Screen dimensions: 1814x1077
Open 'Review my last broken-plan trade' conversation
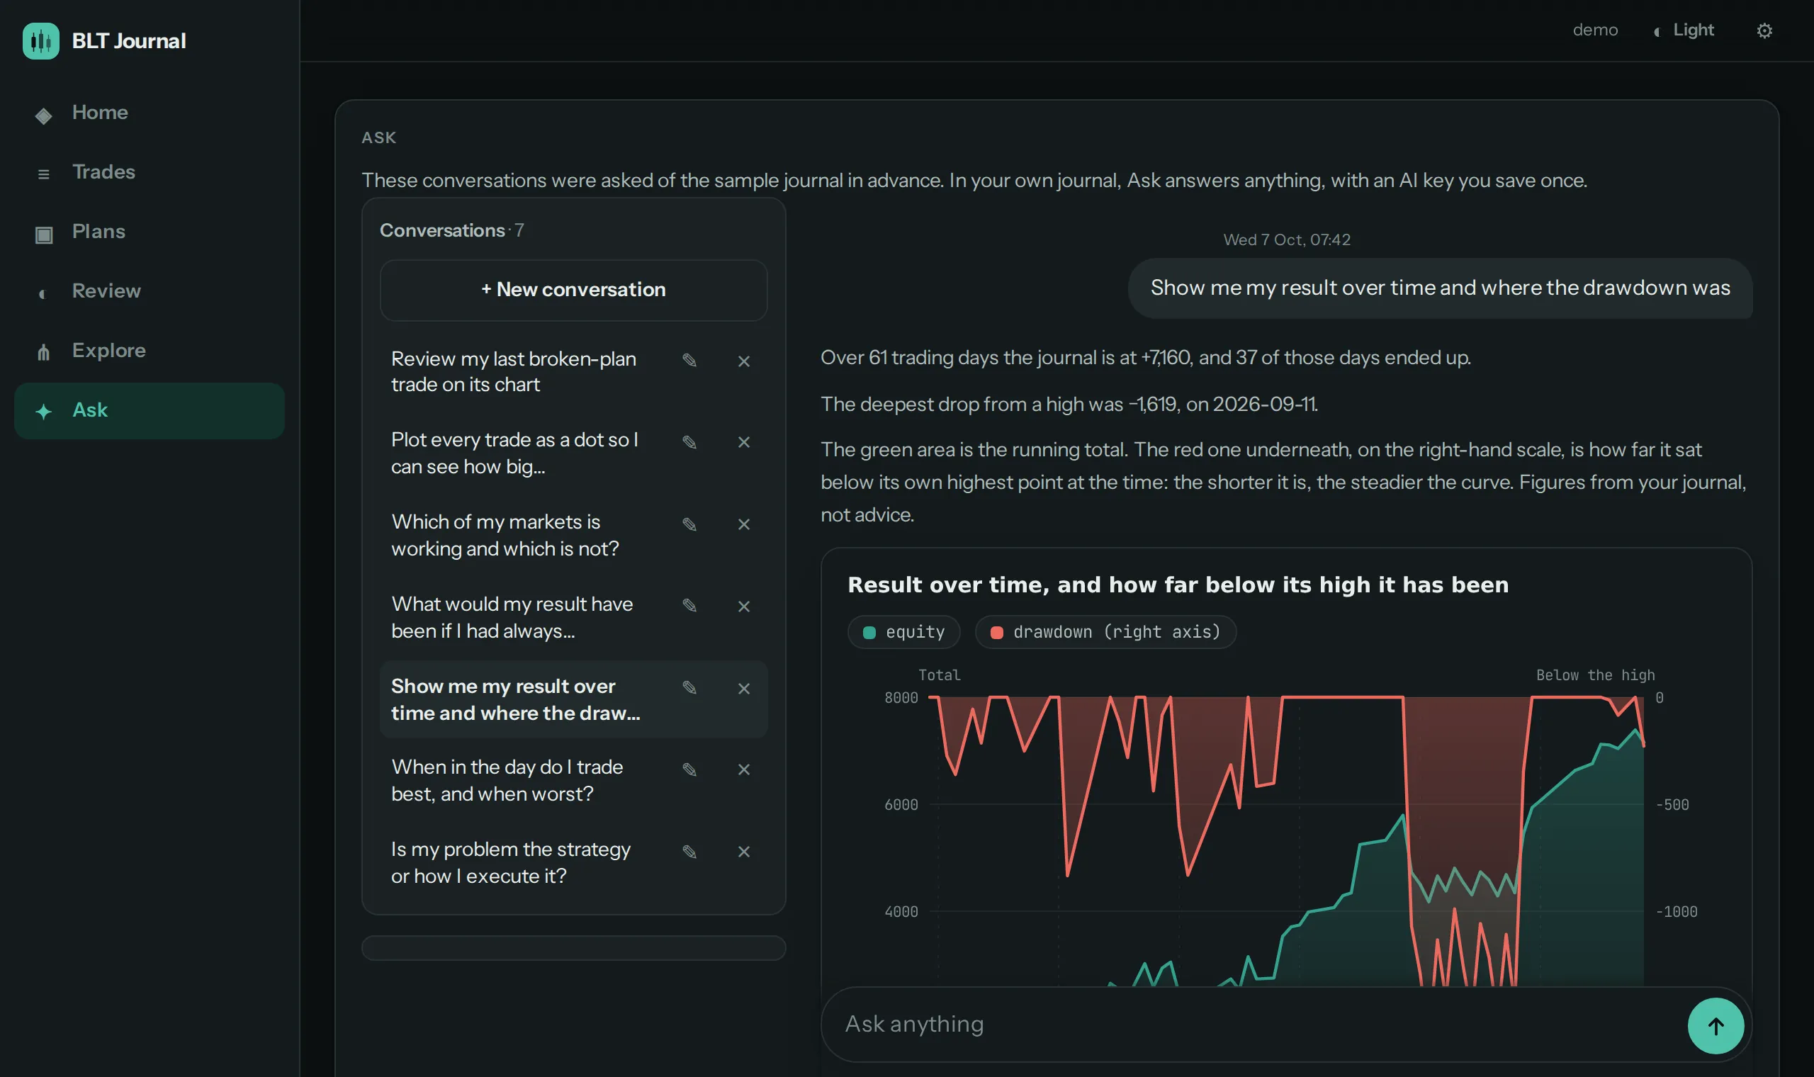coord(514,371)
